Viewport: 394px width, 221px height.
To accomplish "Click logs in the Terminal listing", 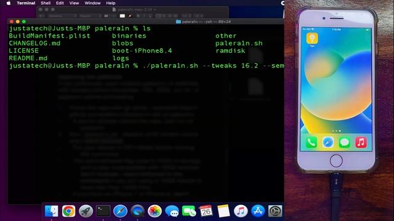I will (121, 58).
